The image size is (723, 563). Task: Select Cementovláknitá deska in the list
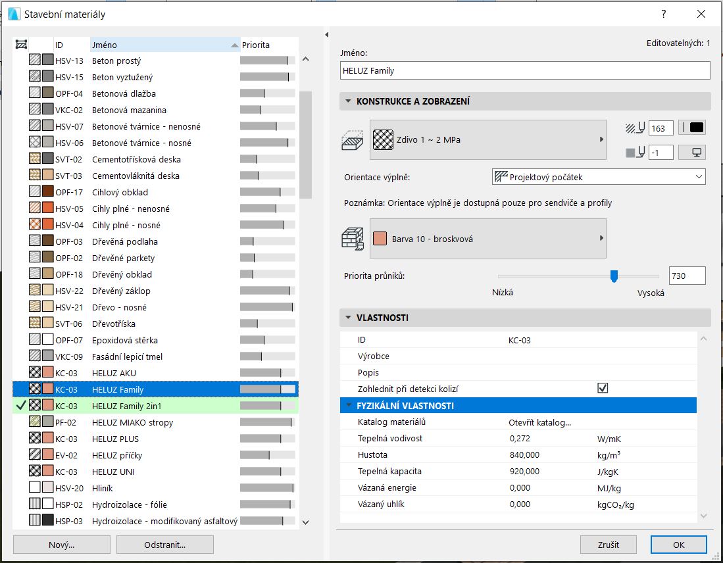click(156, 176)
